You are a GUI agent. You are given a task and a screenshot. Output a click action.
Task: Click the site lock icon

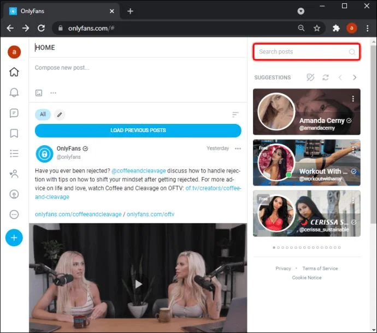click(x=60, y=28)
